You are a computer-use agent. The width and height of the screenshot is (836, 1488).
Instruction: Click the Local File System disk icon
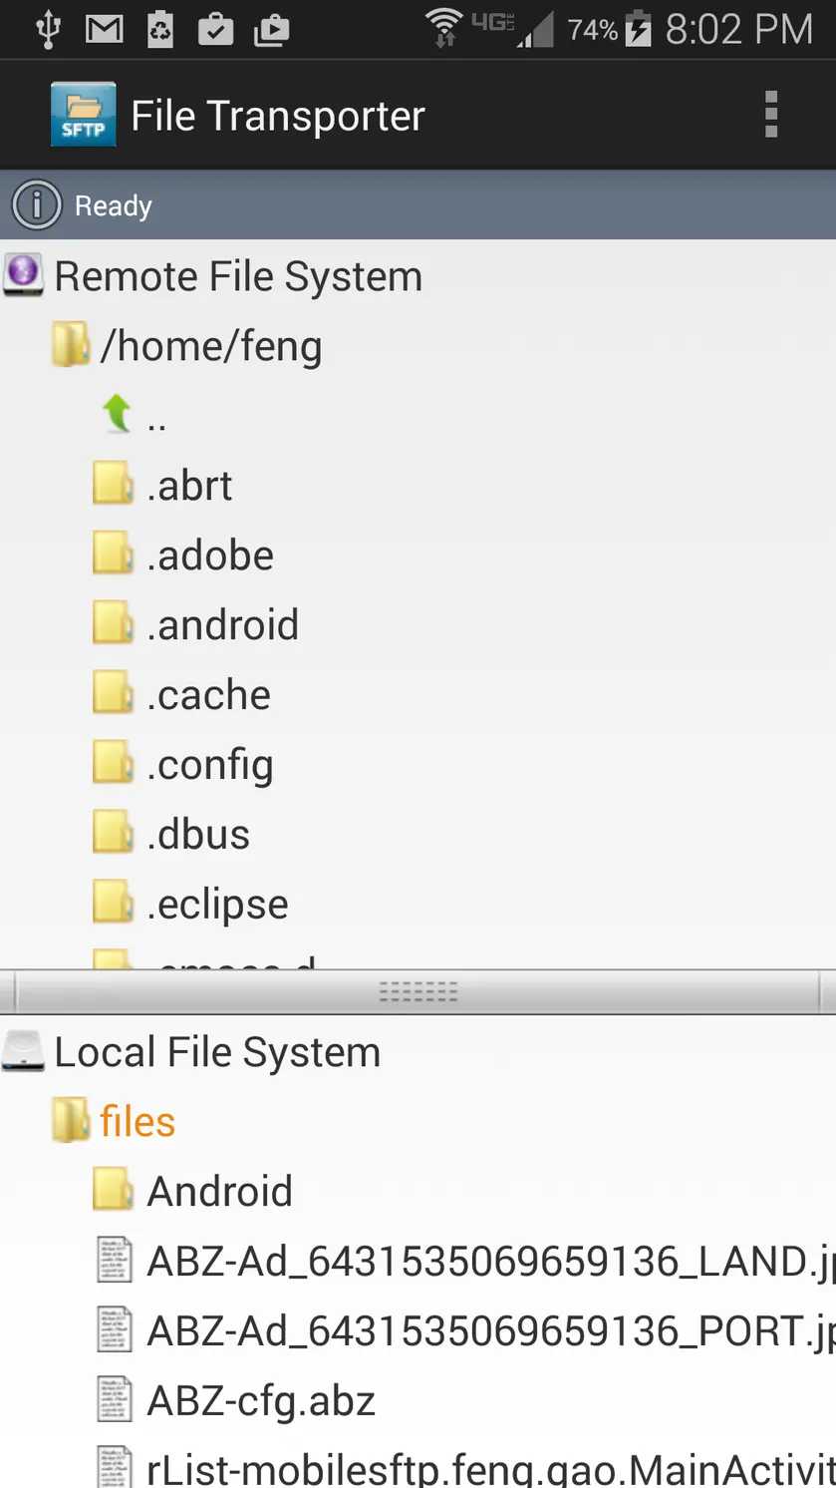tap(23, 1051)
